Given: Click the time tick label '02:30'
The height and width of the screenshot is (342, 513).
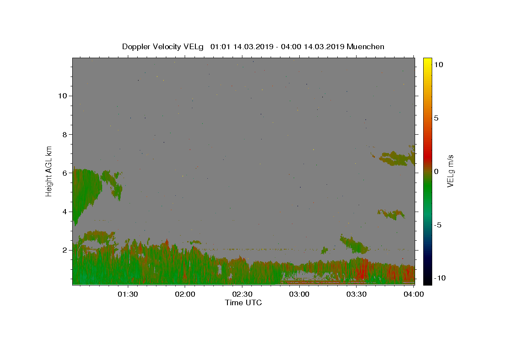Looking at the screenshot, I should [242, 295].
